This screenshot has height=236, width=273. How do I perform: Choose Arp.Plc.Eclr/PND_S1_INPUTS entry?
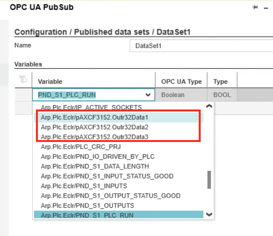pos(119,186)
